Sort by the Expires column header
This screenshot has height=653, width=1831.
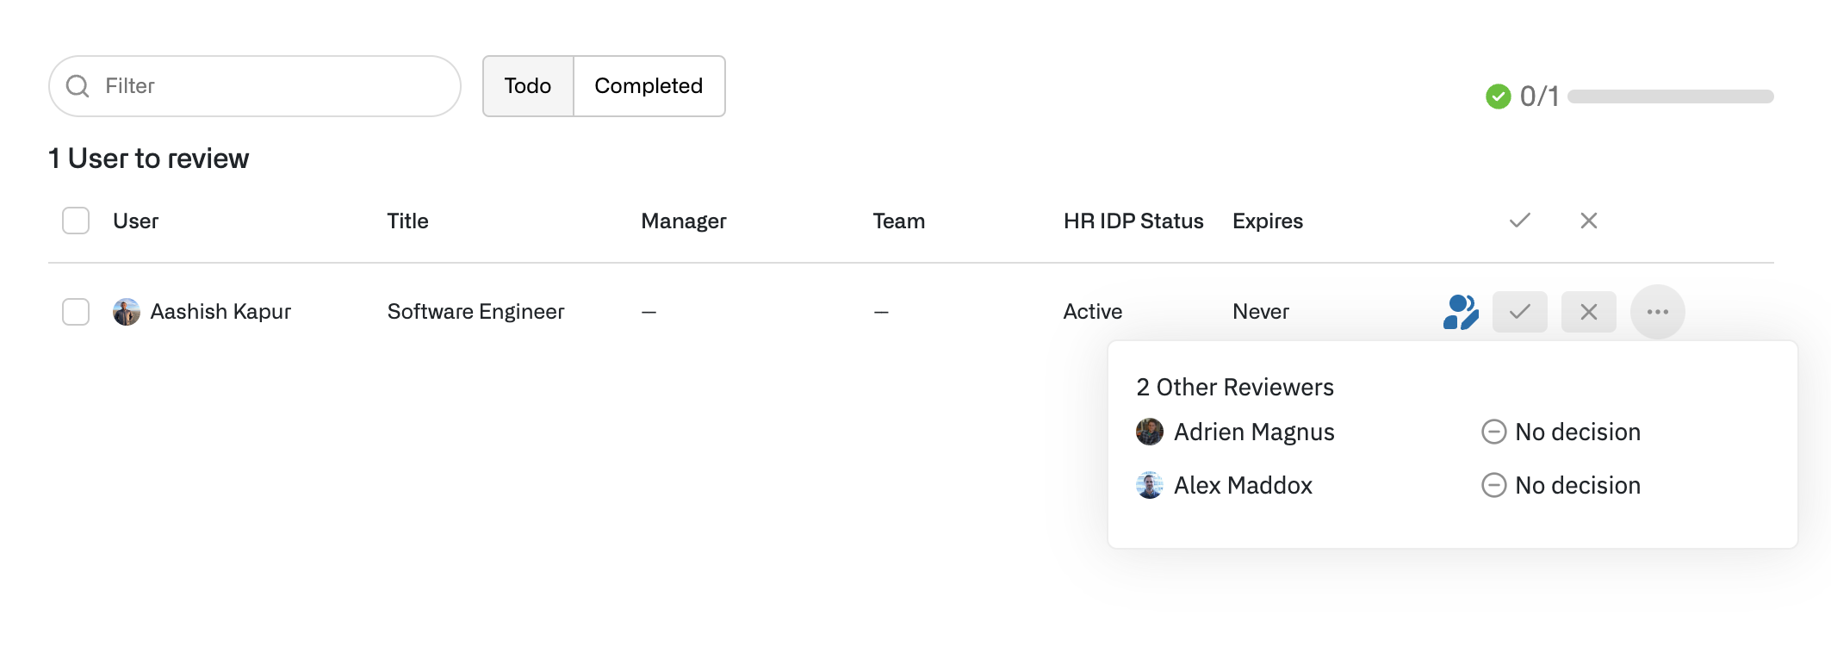coord(1267,221)
